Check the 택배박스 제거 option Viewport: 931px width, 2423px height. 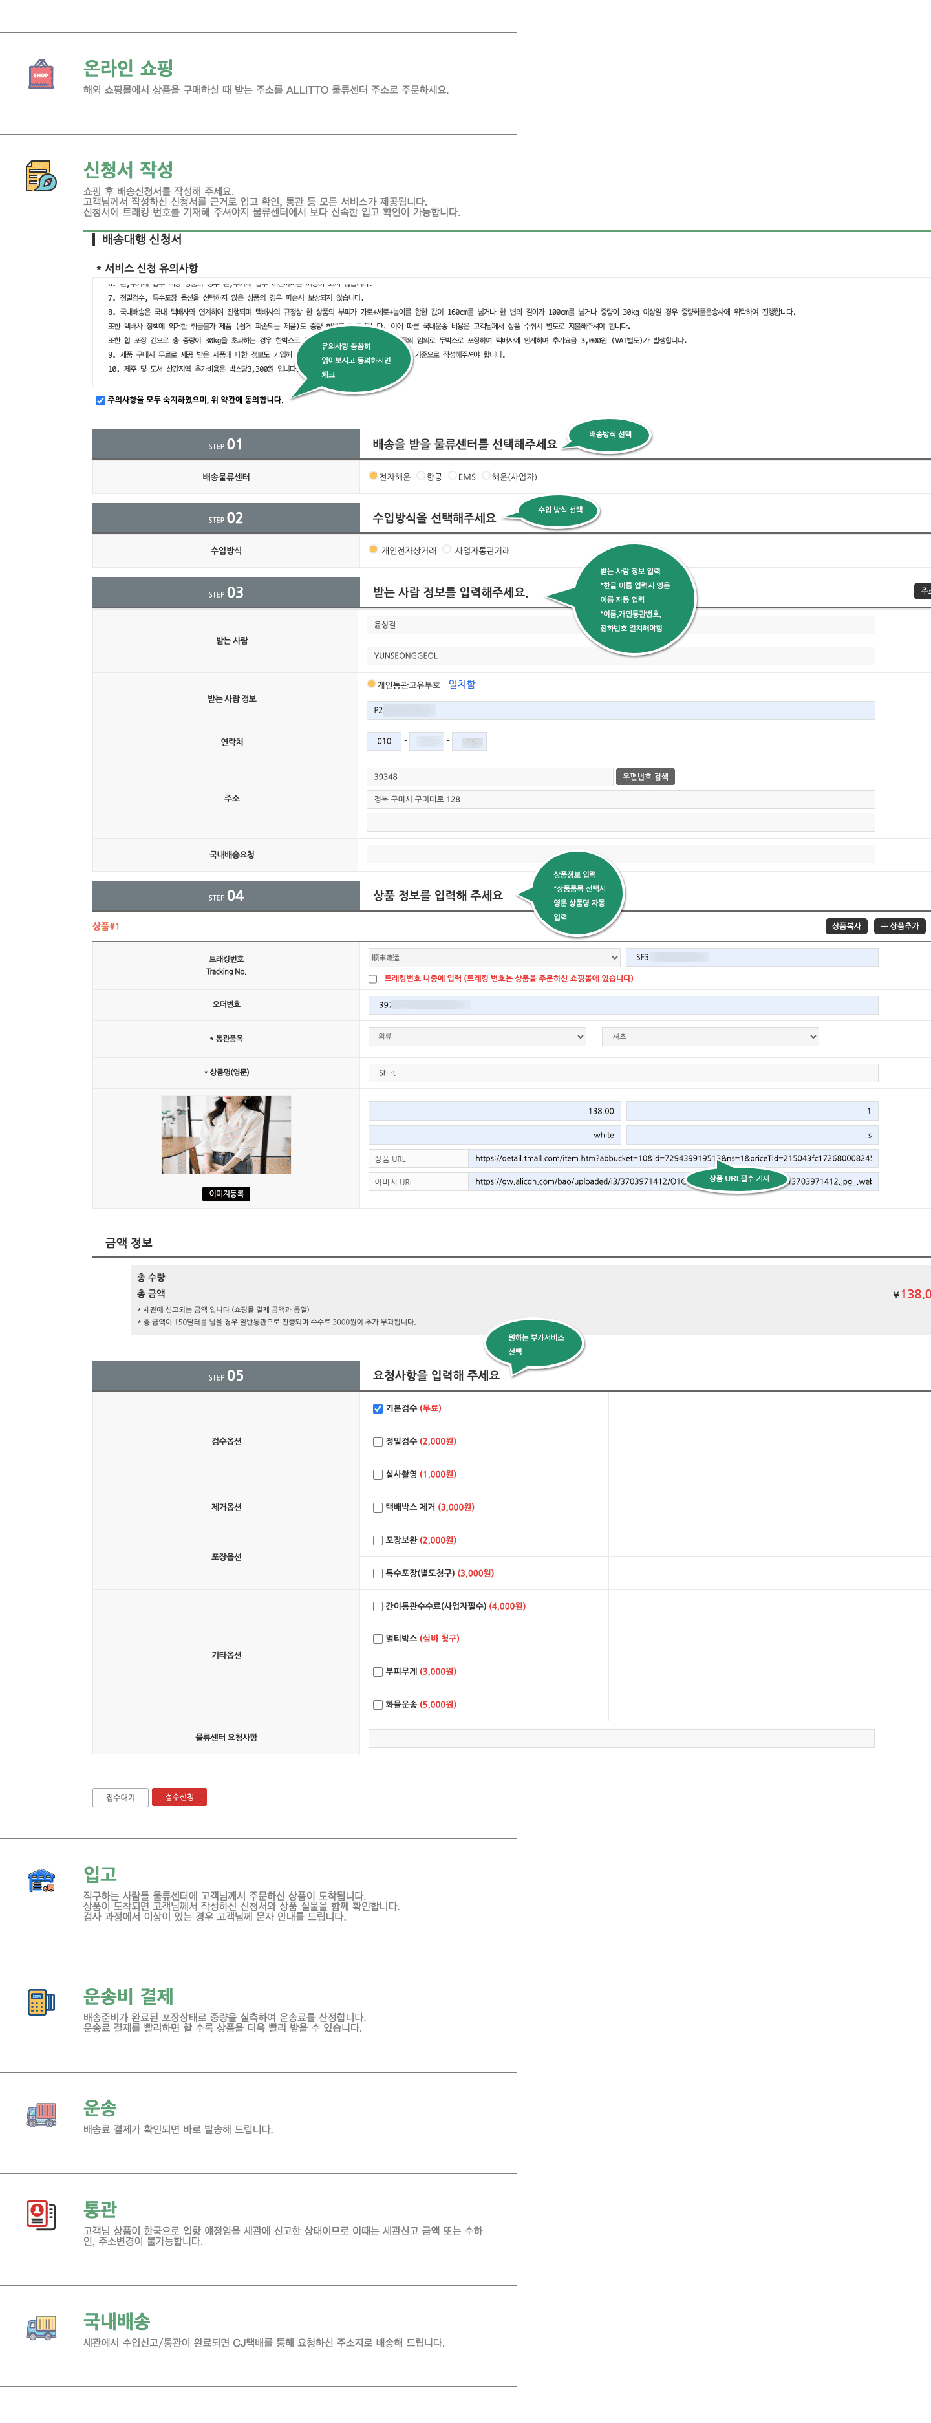[378, 1507]
